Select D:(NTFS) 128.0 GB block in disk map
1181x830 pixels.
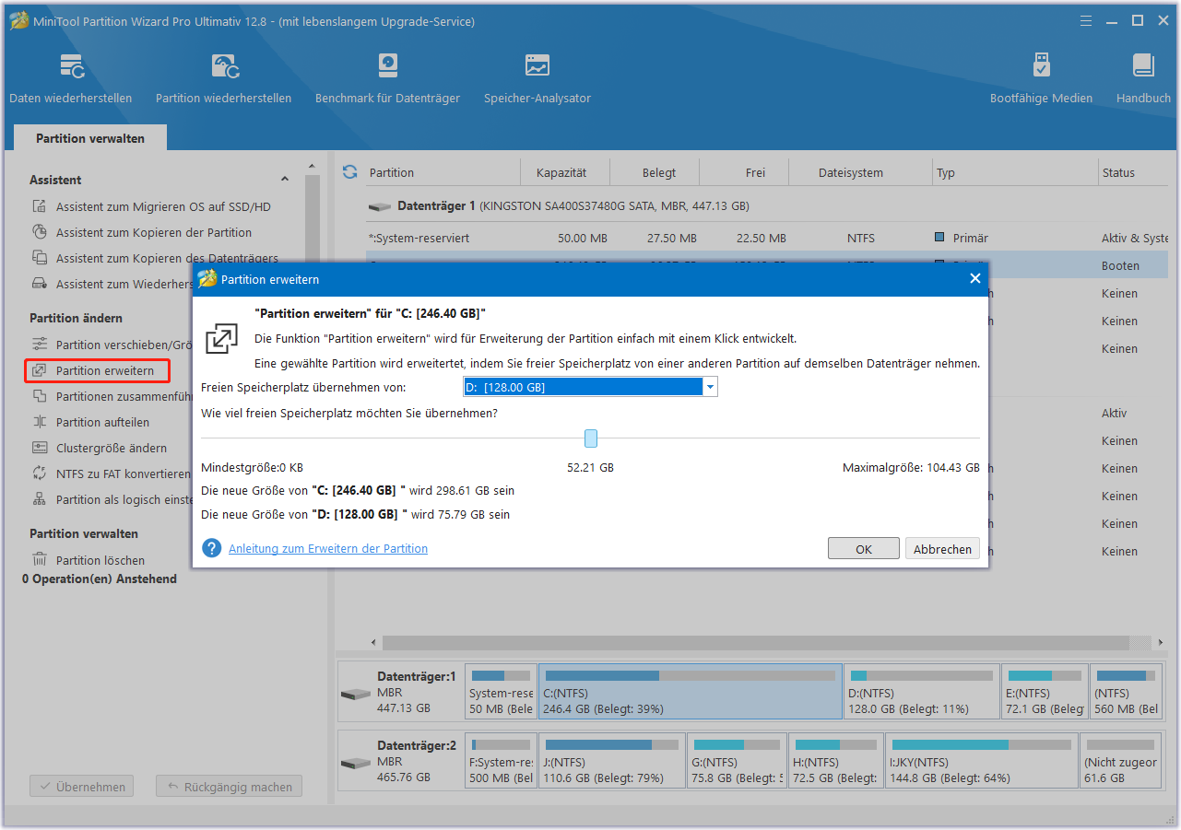click(x=921, y=692)
